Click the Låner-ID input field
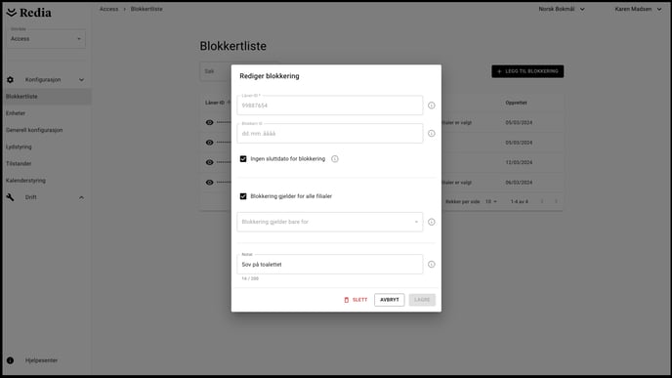 pyautogui.click(x=329, y=105)
